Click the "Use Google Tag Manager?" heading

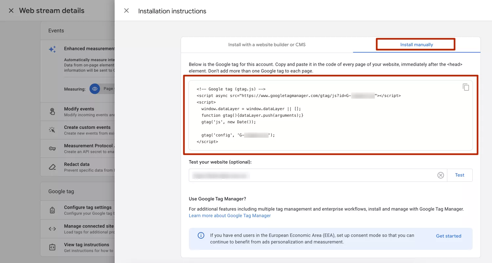pyautogui.click(x=217, y=199)
